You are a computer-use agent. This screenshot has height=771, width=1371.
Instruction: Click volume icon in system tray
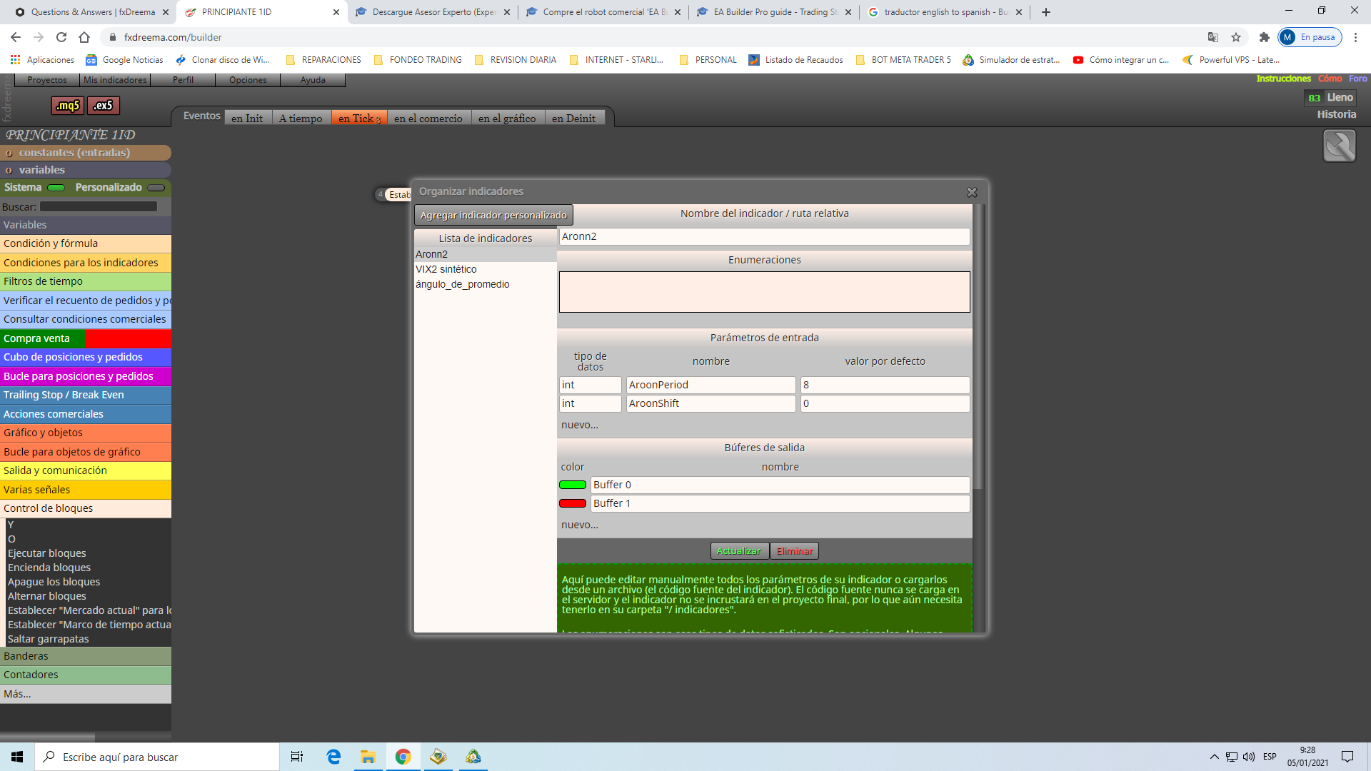[1248, 757]
